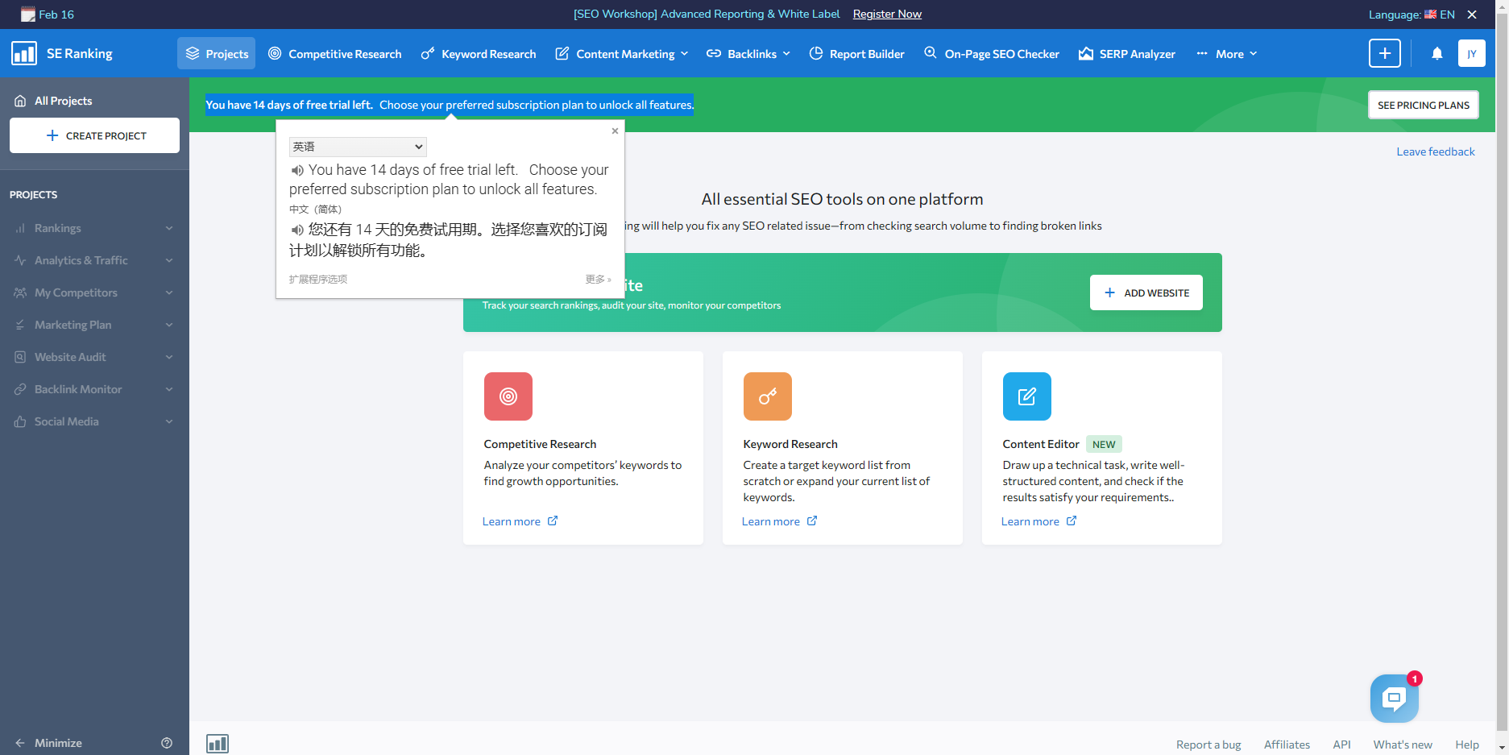The width and height of the screenshot is (1509, 755).
Task: Close the translation popup
Action: pyautogui.click(x=615, y=131)
